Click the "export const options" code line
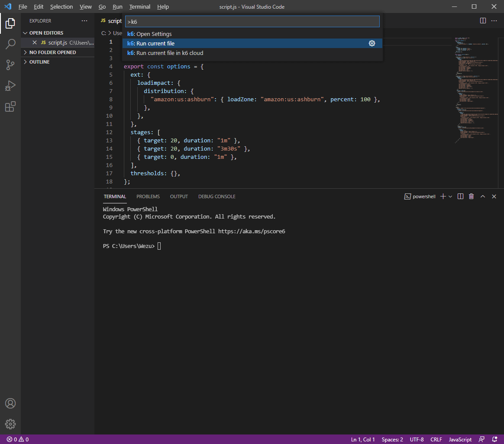The height and width of the screenshot is (444, 504). click(x=164, y=67)
